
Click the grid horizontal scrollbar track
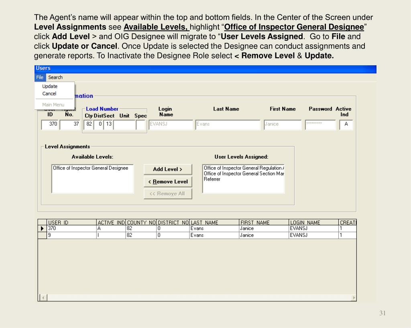pos(199,298)
